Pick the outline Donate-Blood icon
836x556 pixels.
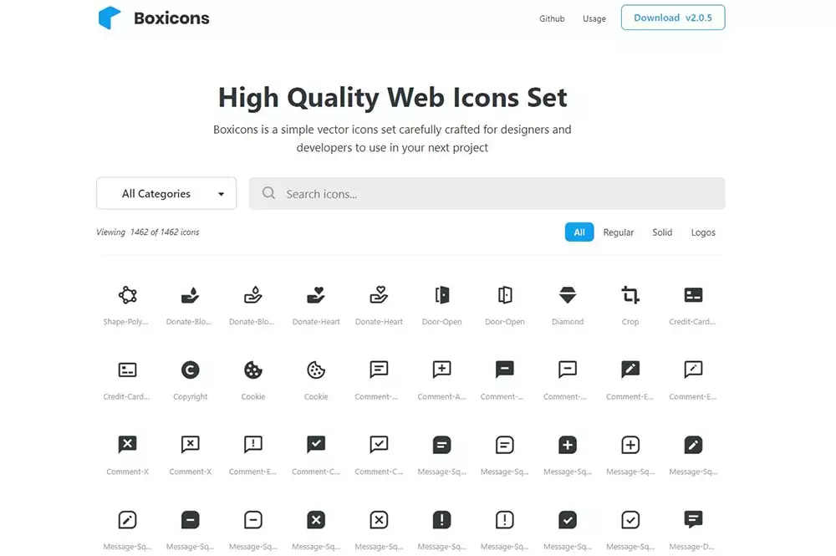coord(253,295)
